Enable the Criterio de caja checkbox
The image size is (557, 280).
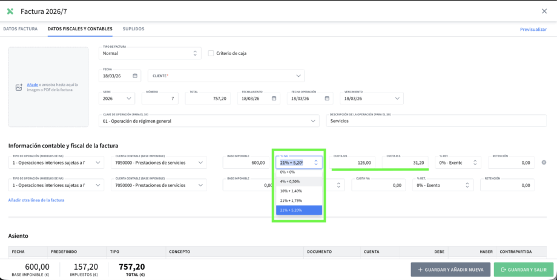point(211,53)
